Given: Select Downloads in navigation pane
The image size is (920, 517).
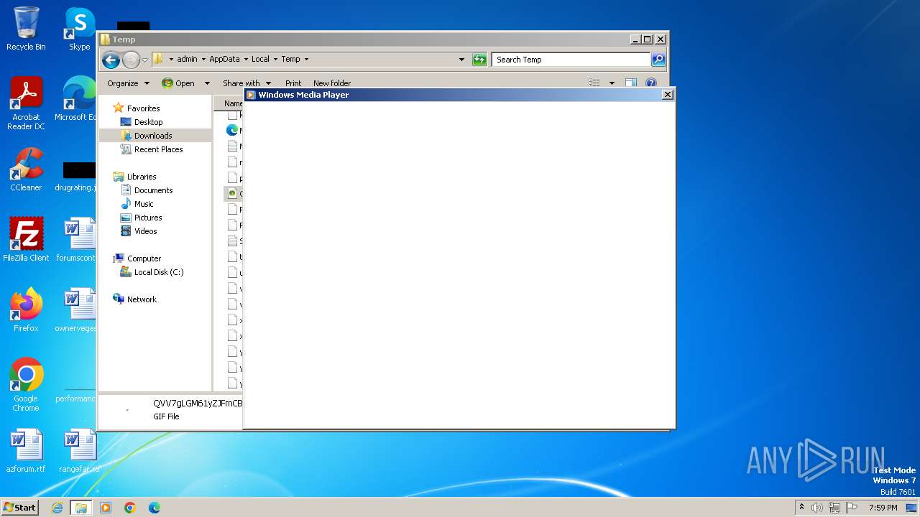Looking at the screenshot, I should click(x=153, y=136).
